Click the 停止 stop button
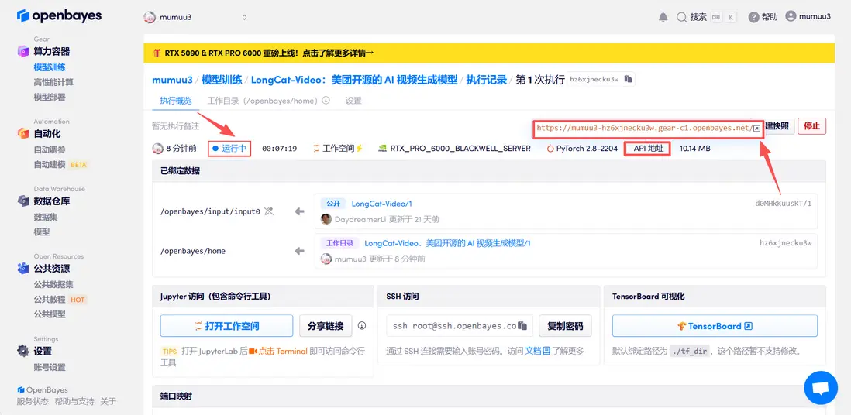The image size is (851, 415). point(812,126)
